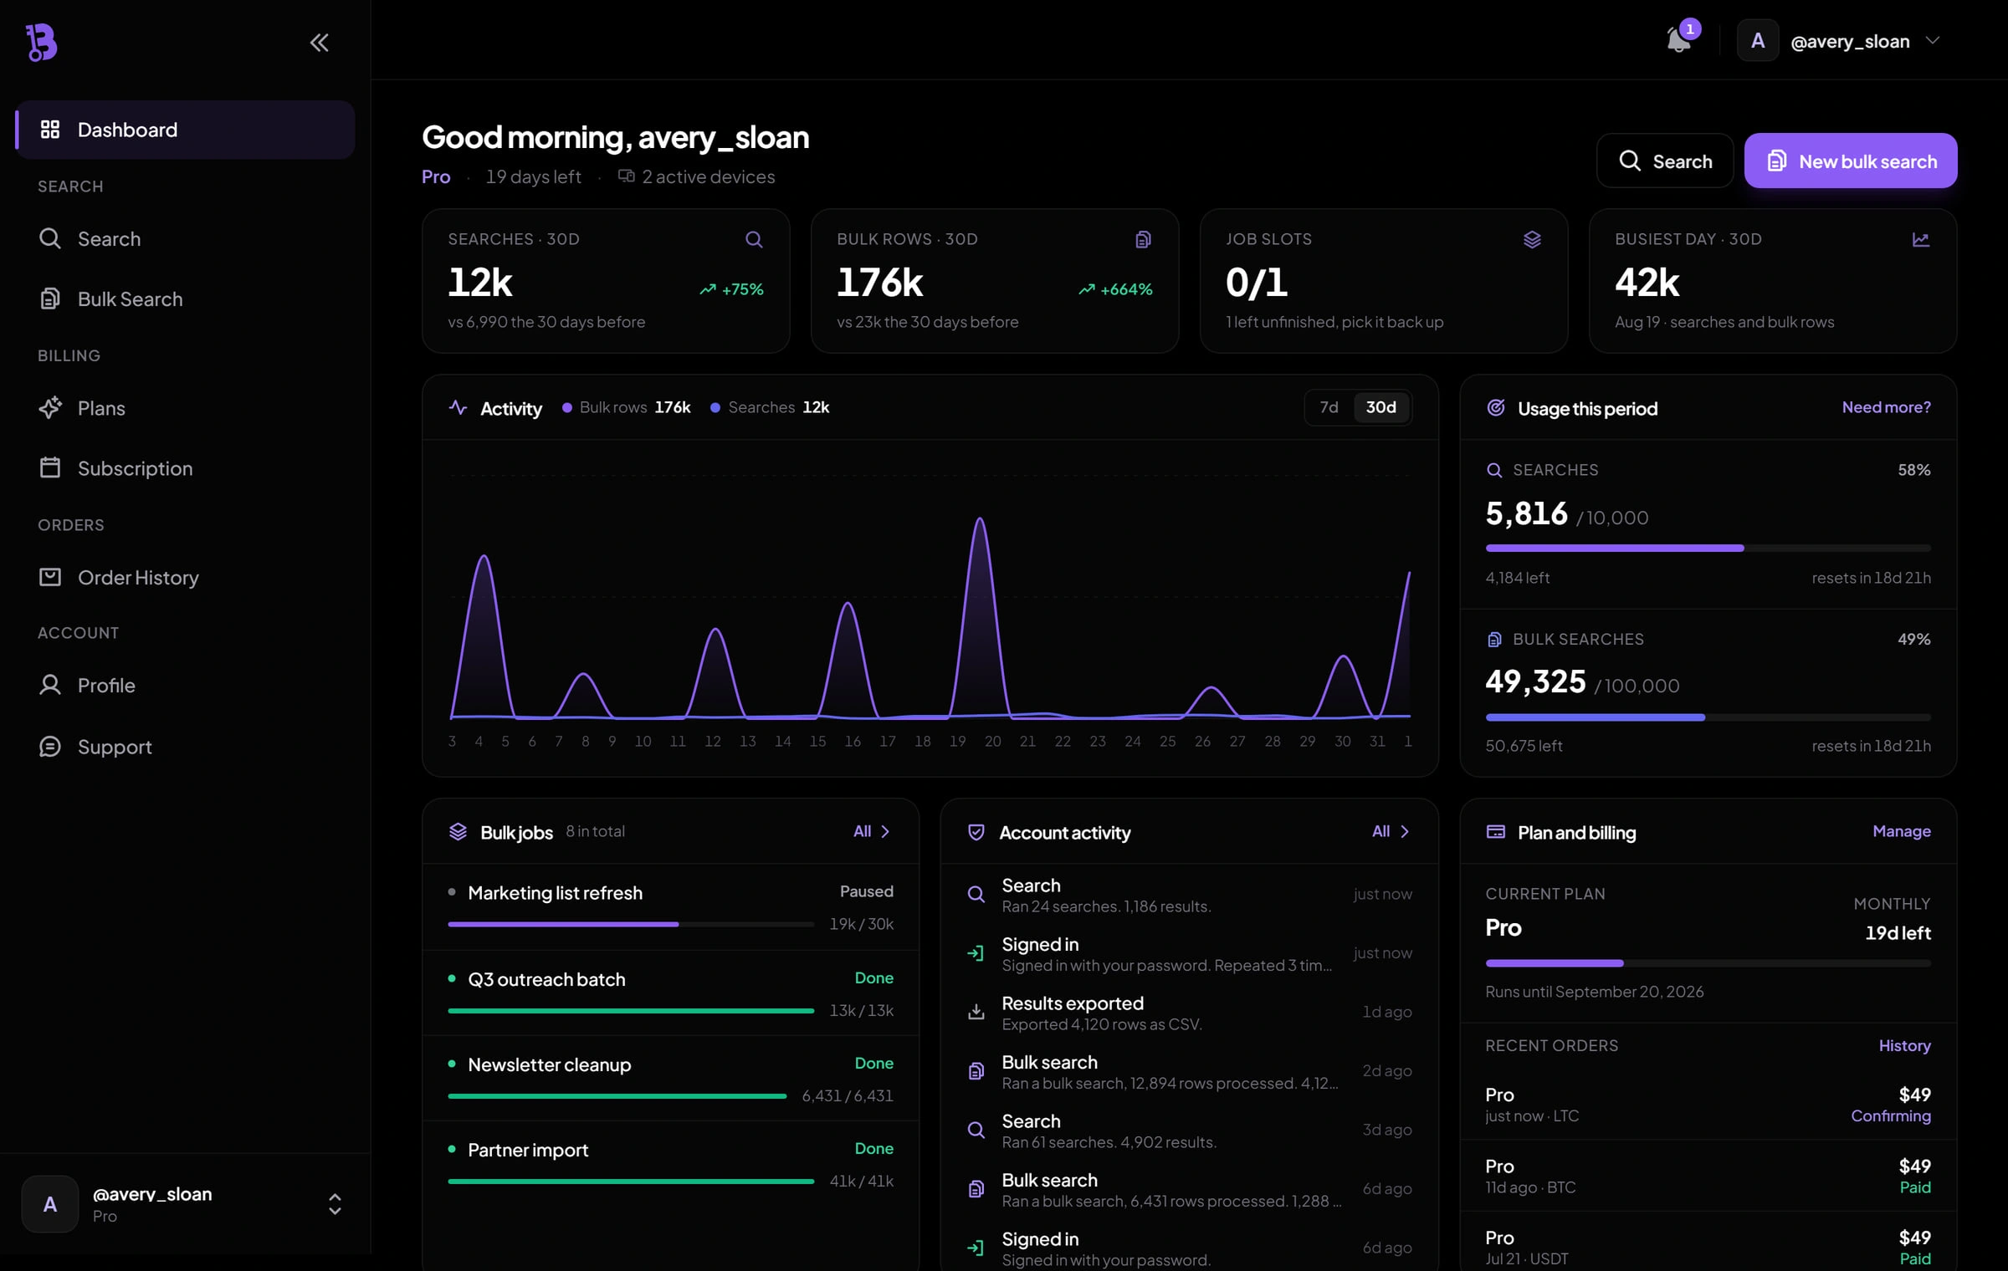This screenshot has height=1271, width=2008.
Task: Click the Search activity '3d ago' entry
Action: 1189,1131
